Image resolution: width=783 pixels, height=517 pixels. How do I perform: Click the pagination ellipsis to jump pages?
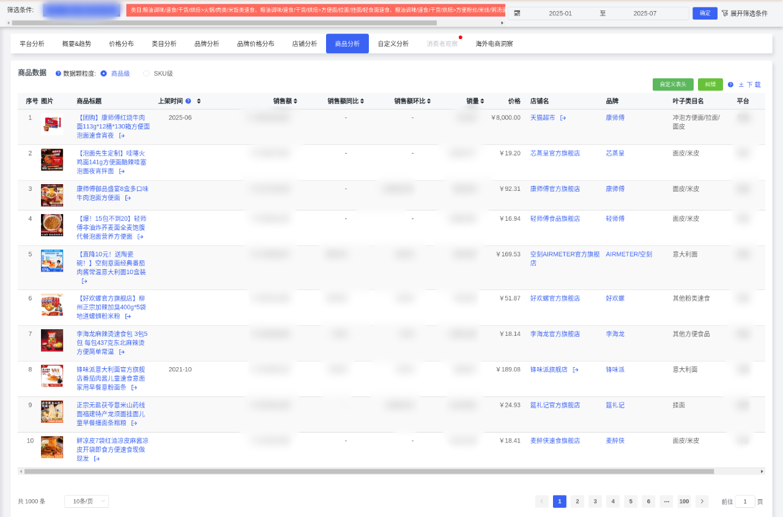point(666,501)
